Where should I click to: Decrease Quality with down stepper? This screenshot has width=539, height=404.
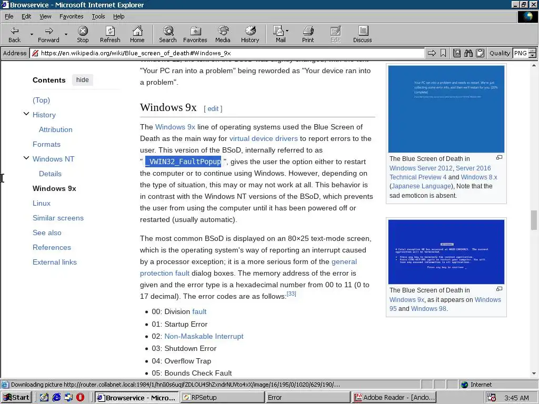[x=532, y=55]
